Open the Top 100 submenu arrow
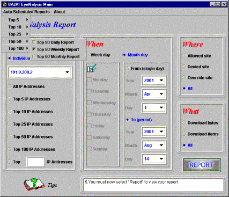The image size is (229, 197). 27,48
